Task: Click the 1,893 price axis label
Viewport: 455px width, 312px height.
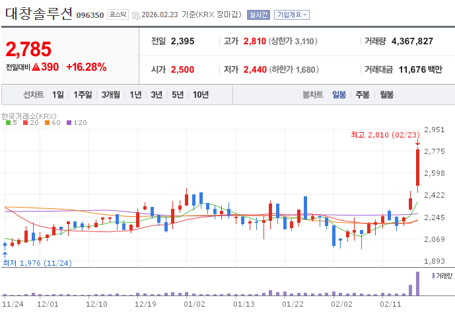Action: point(435,261)
